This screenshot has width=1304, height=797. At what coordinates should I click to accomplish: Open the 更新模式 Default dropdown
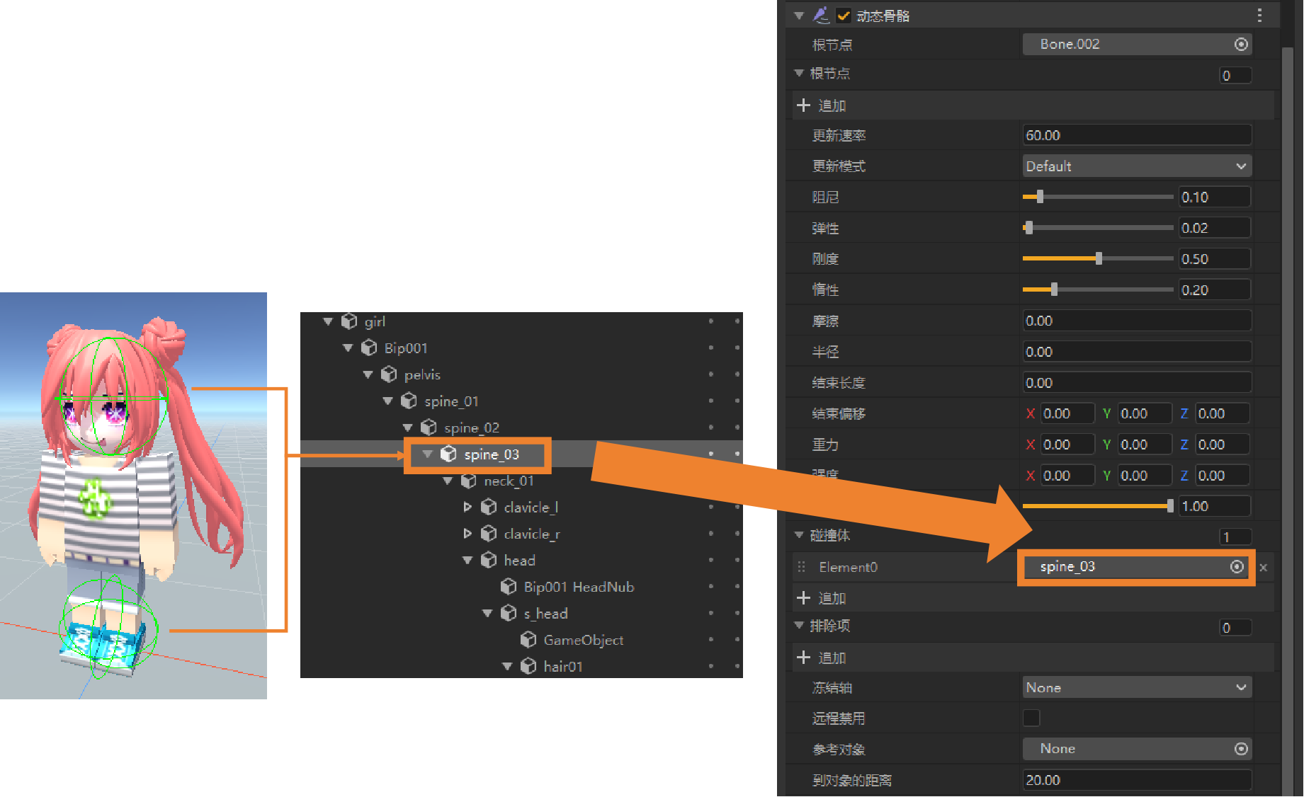pyautogui.click(x=1136, y=166)
